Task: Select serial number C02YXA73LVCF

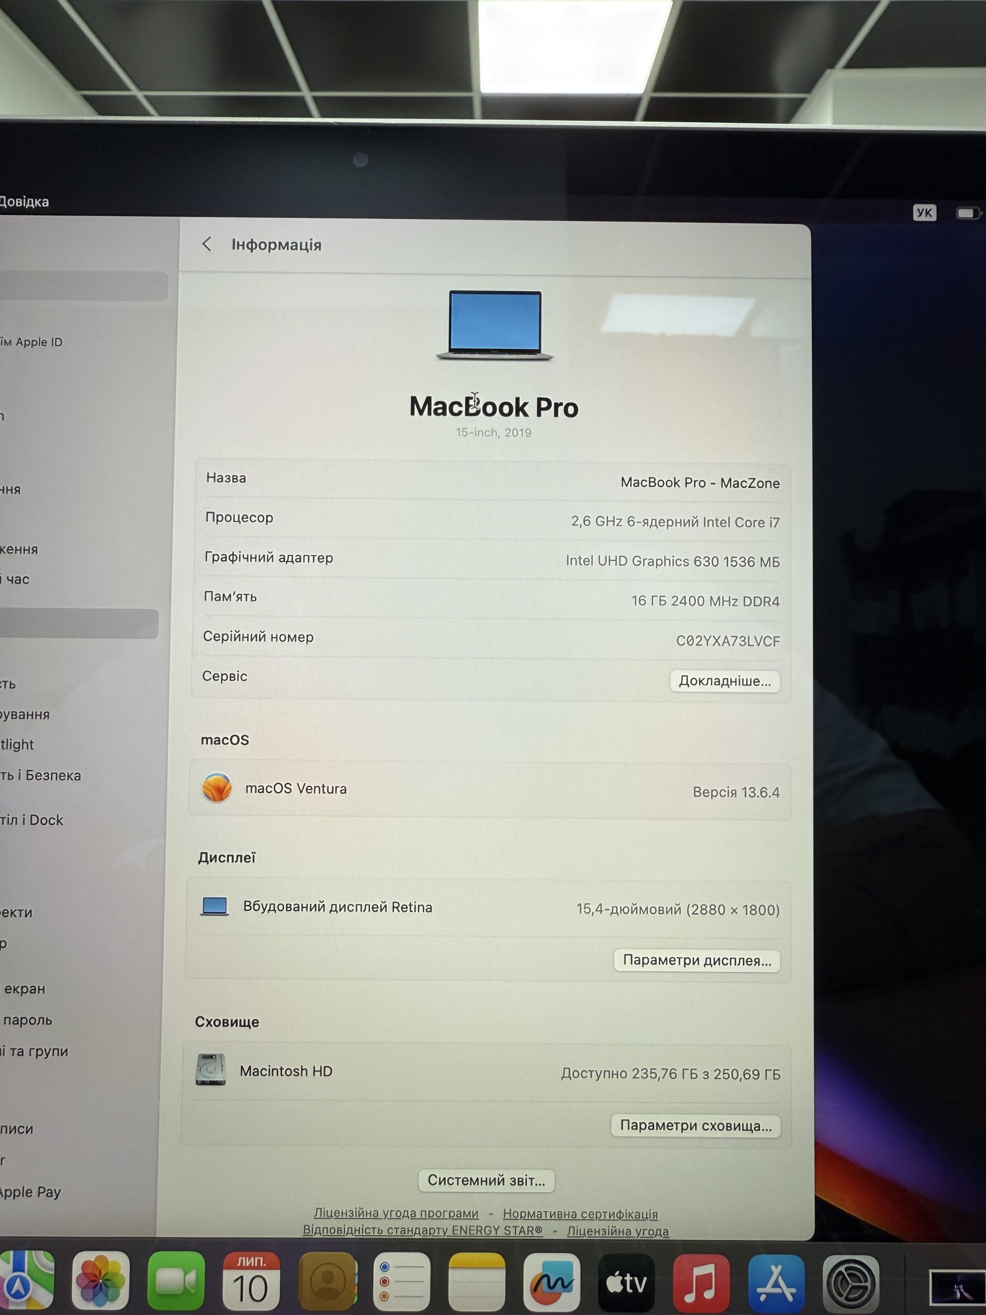Action: coord(728,641)
